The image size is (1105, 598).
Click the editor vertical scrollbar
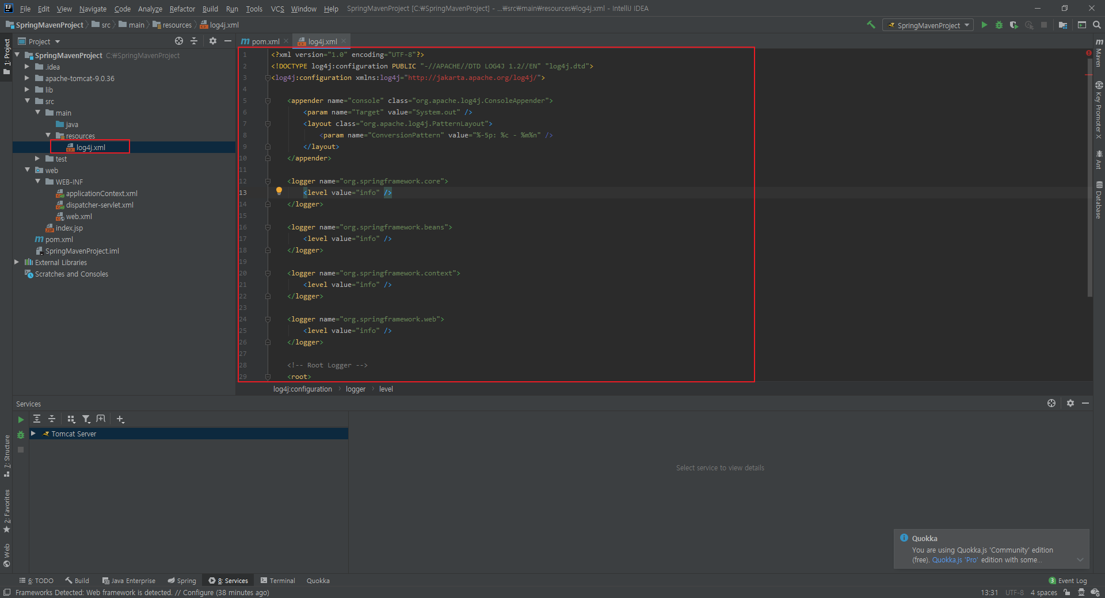coord(1089,178)
